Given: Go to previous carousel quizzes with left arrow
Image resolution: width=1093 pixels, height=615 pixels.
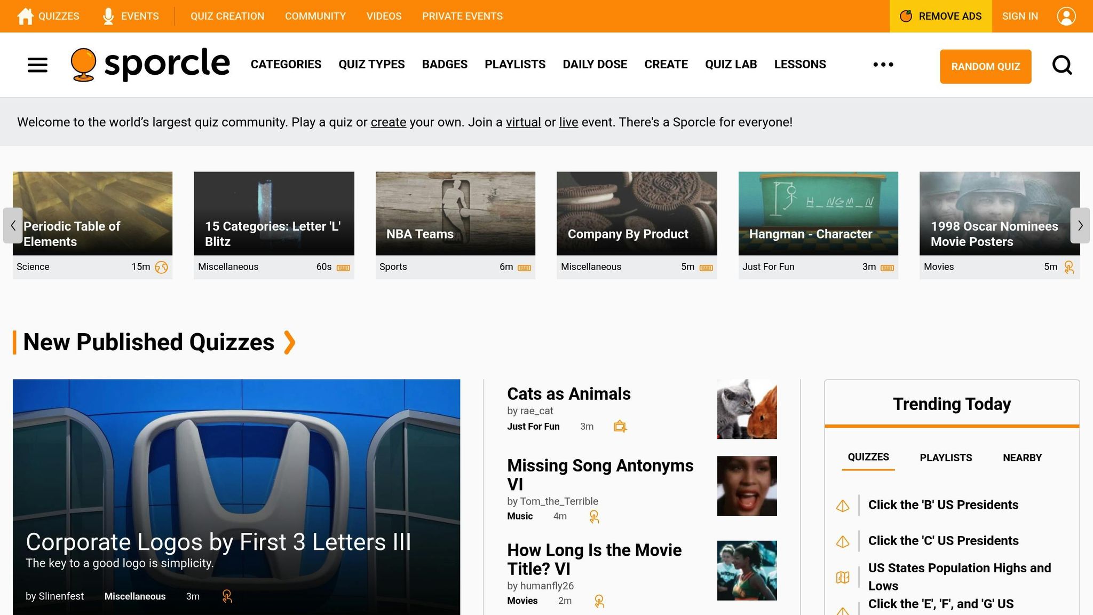Looking at the screenshot, I should coord(13,225).
